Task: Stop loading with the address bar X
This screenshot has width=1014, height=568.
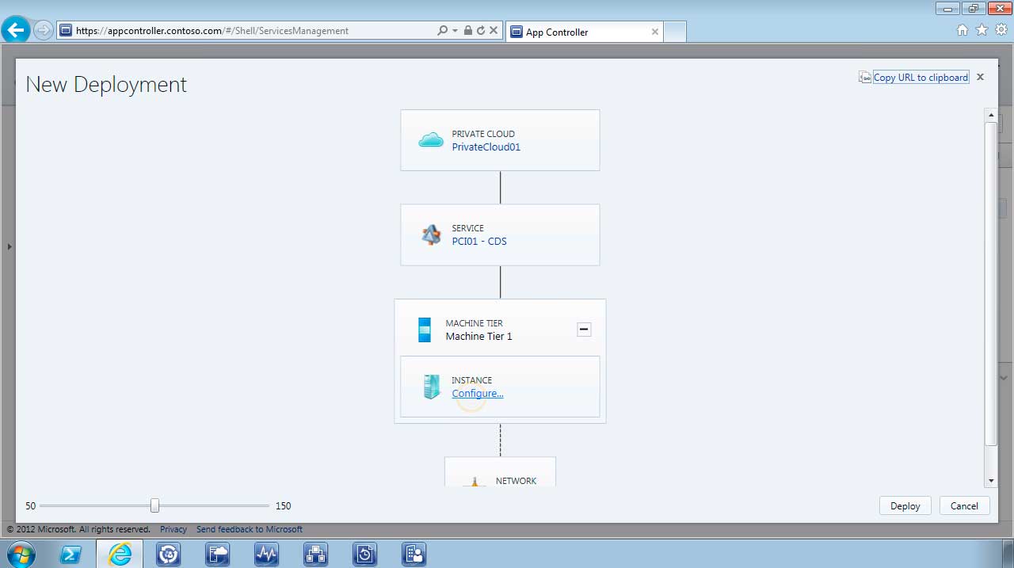Action: pyautogui.click(x=494, y=31)
